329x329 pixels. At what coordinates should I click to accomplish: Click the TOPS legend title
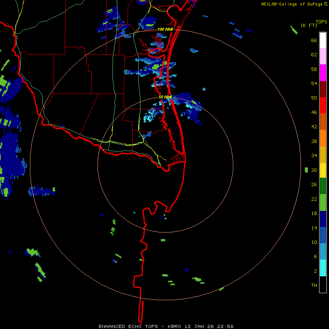click(x=321, y=22)
